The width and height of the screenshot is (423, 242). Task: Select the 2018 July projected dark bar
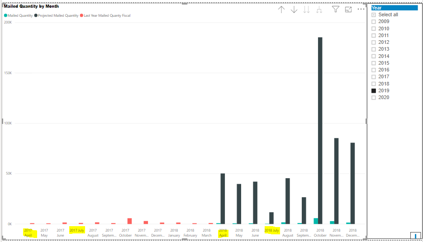click(271, 218)
